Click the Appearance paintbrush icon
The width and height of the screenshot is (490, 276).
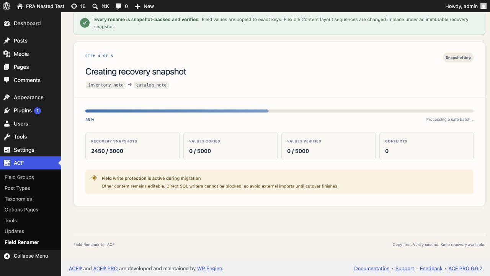pyautogui.click(x=7, y=97)
